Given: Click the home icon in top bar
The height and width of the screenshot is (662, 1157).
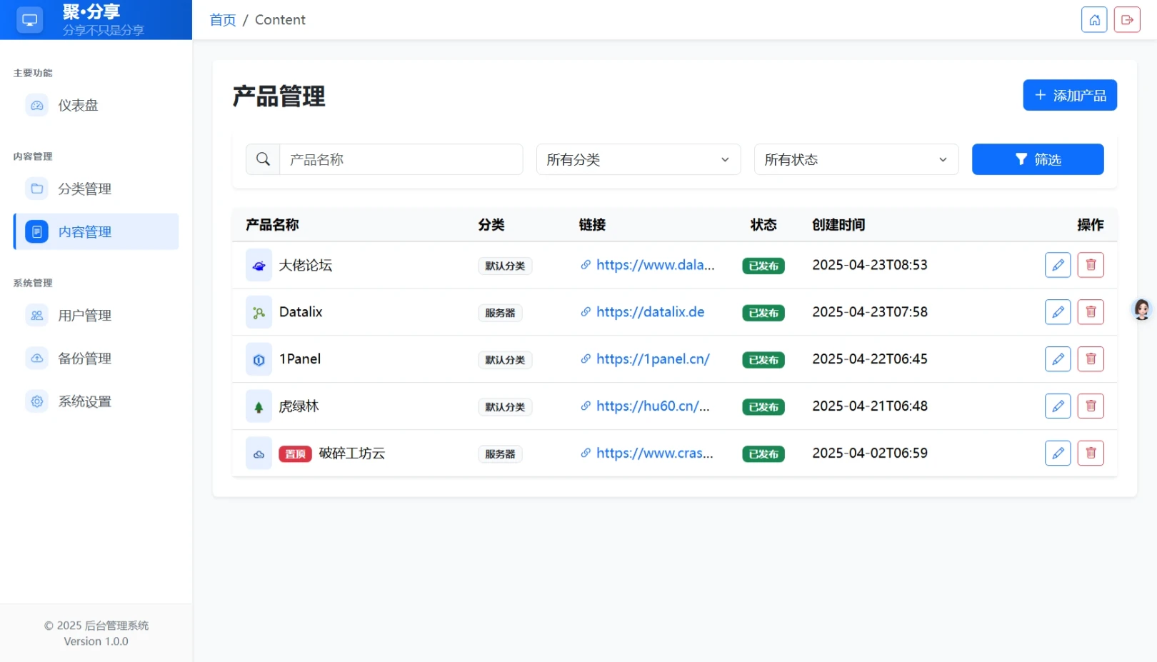Looking at the screenshot, I should [x=1093, y=20].
